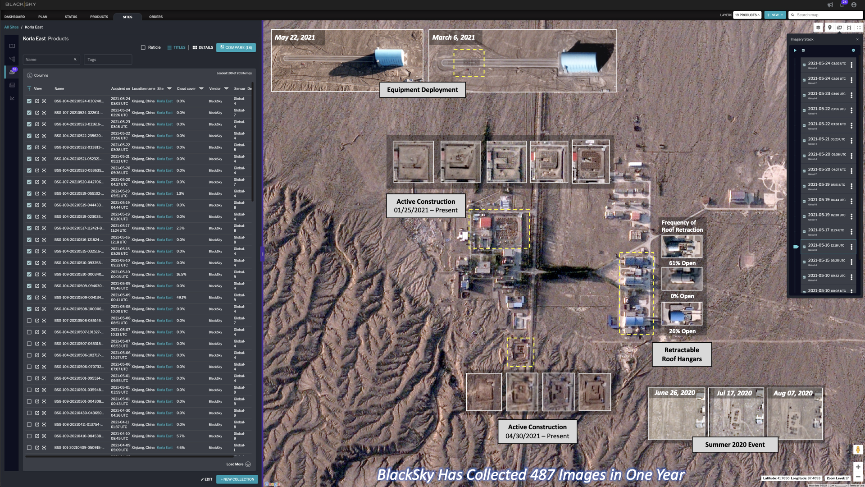Drop Street View pegman on map
Viewport: 865px width, 487px height.
[x=858, y=450]
